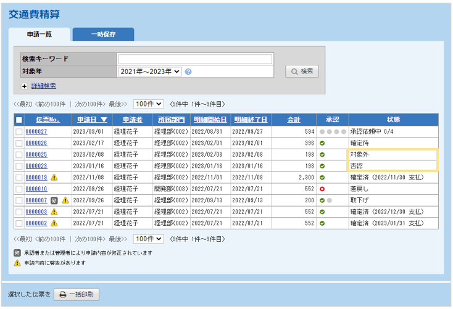Screen dimensions: 453x309
Task: Click red rejected icon in row 0000010
Action: click(x=322, y=189)
